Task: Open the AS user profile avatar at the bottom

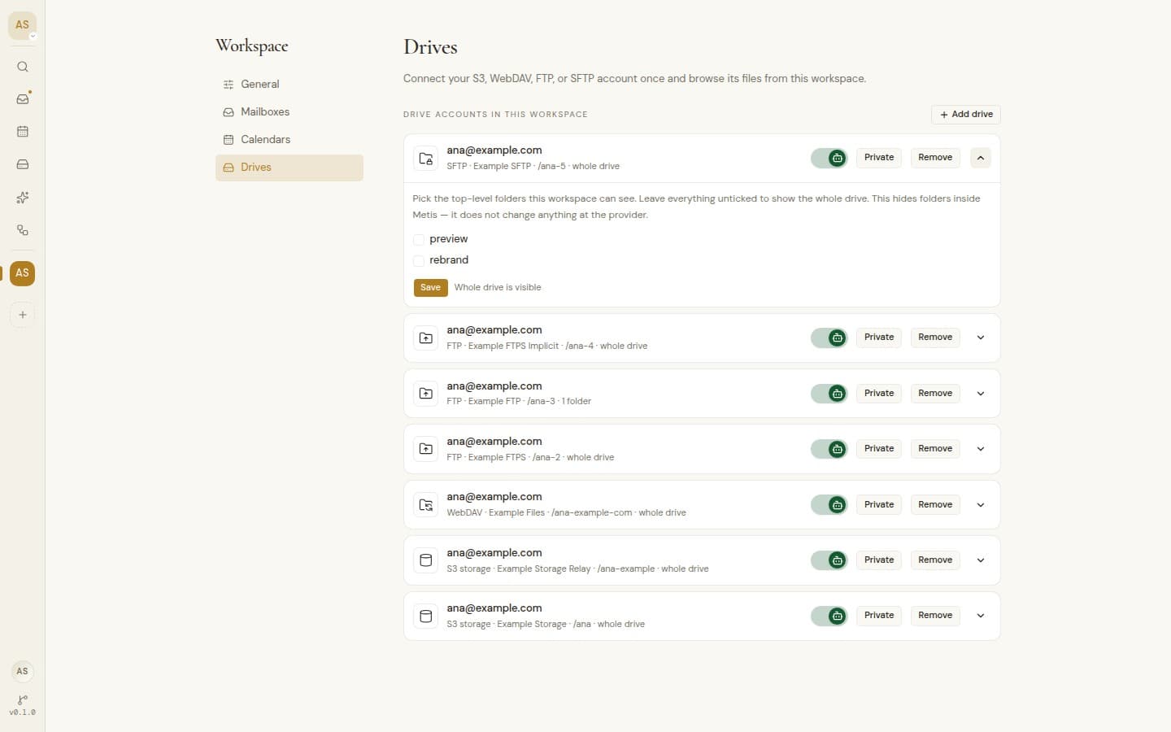Action: tap(23, 671)
